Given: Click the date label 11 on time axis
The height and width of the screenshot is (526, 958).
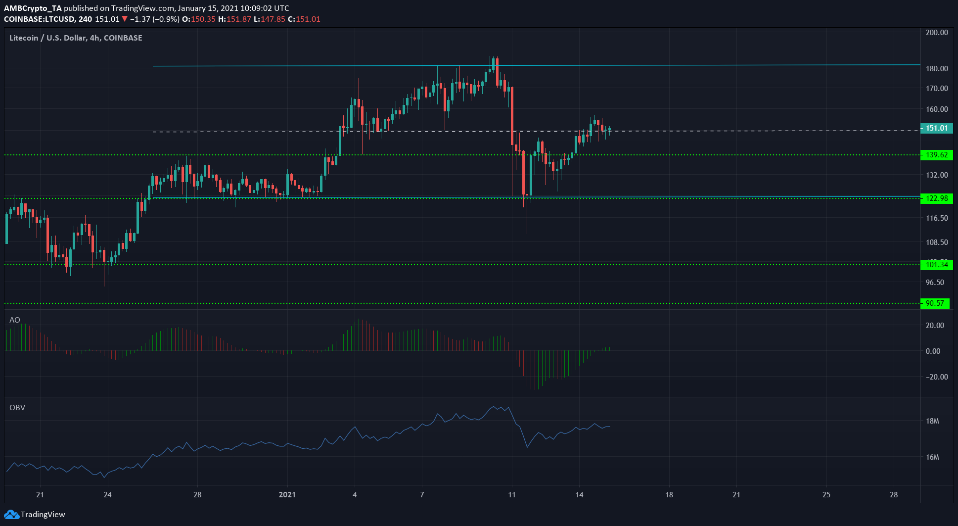Looking at the screenshot, I should (x=512, y=495).
